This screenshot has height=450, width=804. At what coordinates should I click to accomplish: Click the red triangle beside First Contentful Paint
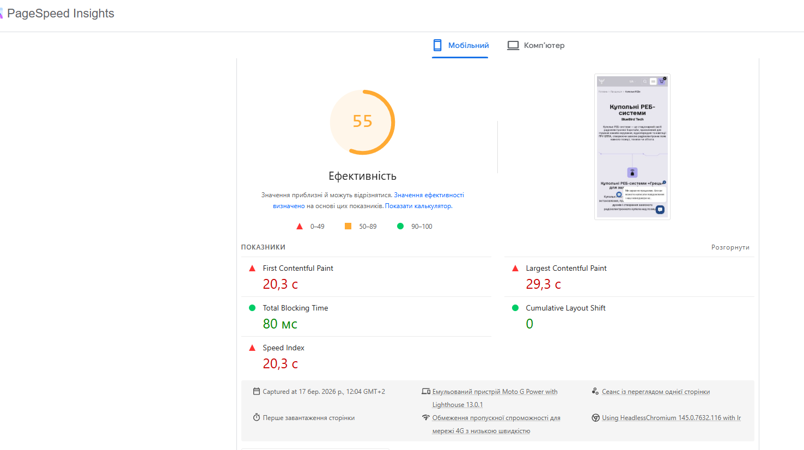pos(252,268)
